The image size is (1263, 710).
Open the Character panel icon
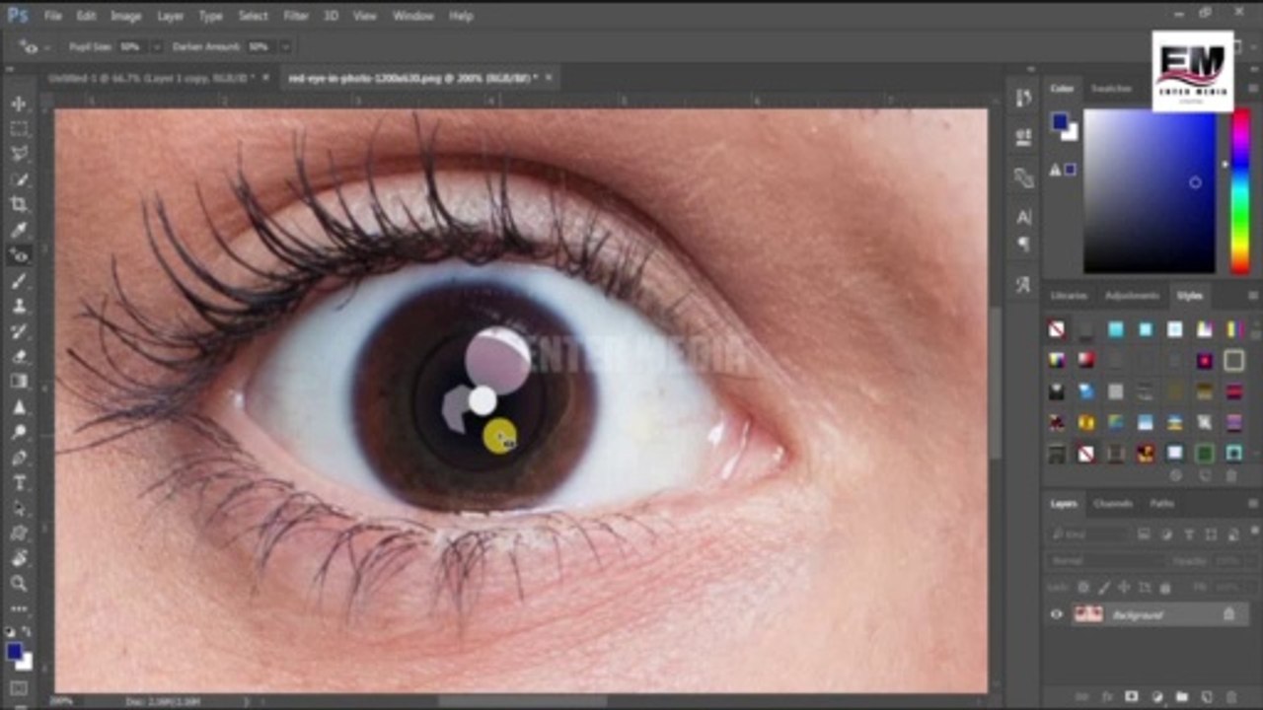coord(1023,217)
